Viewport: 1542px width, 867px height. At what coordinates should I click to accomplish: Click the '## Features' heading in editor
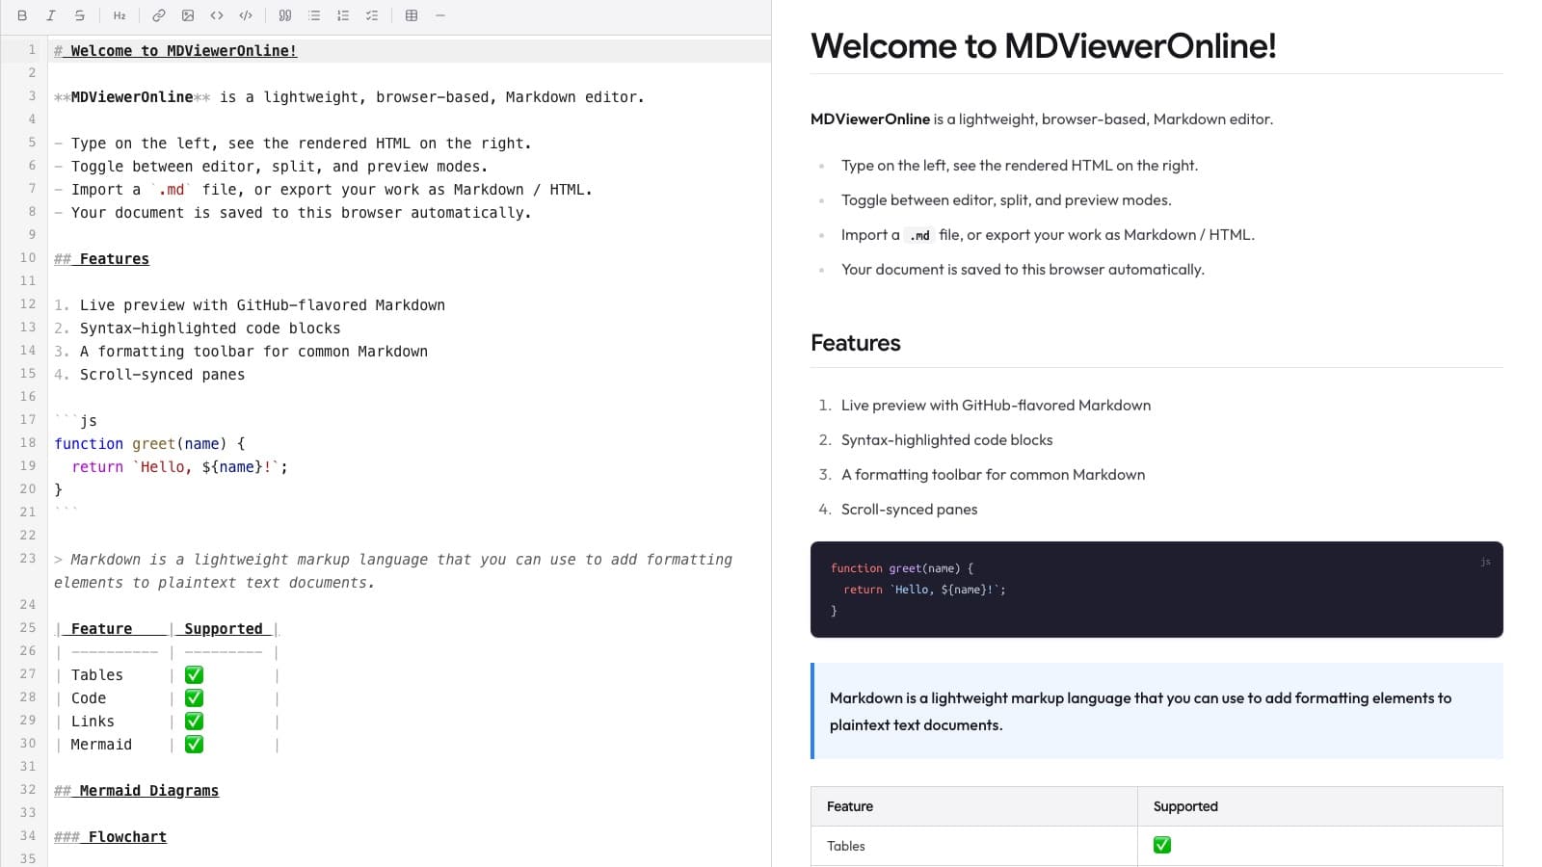point(101,259)
